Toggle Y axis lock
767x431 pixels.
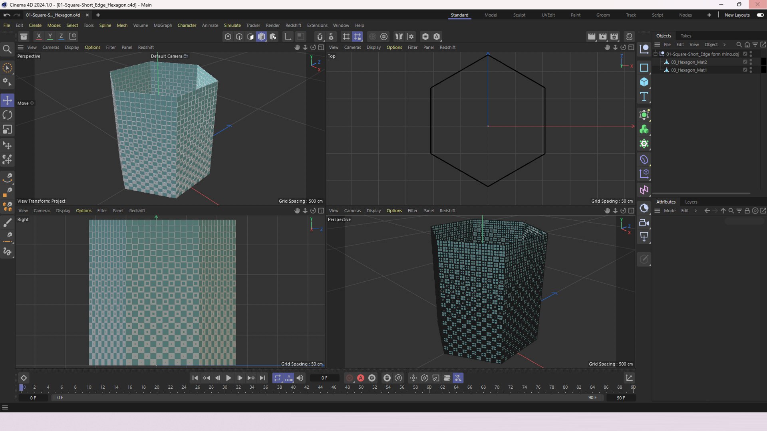point(50,37)
